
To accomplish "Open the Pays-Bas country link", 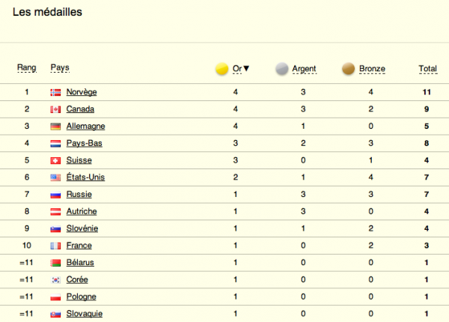I will point(84,143).
